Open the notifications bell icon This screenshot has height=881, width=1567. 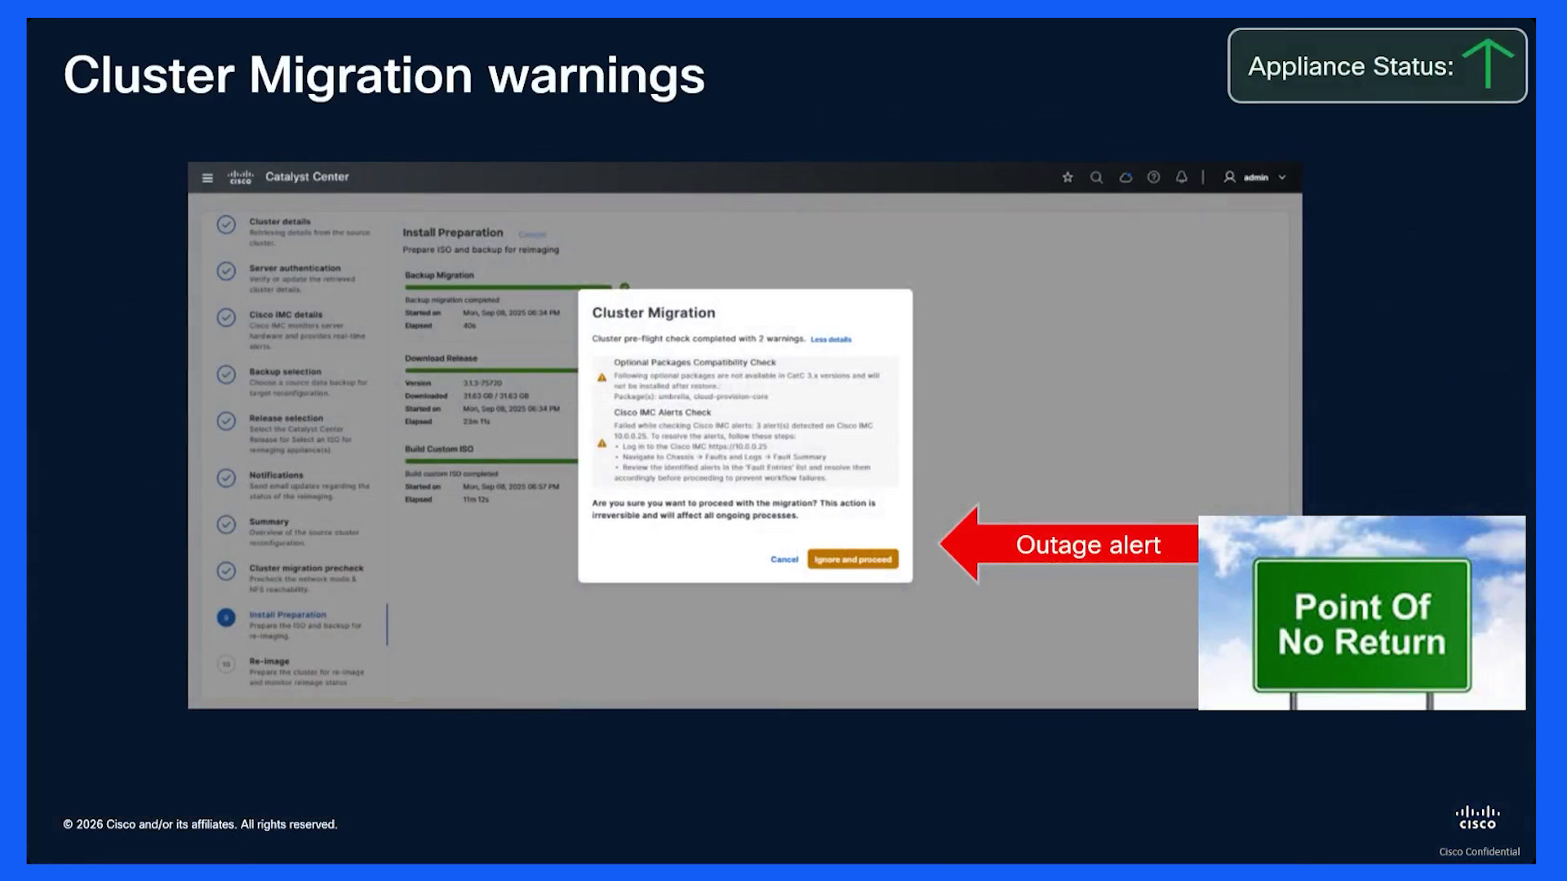(1181, 177)
